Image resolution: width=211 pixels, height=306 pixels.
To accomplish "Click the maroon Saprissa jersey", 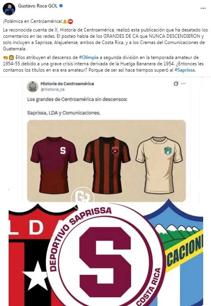I will (54, 165).
